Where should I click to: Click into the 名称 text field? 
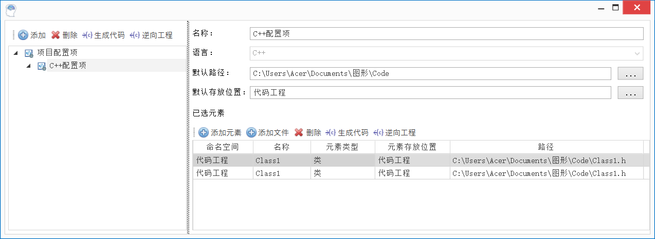pyautogui.click(x=446, y=34)
